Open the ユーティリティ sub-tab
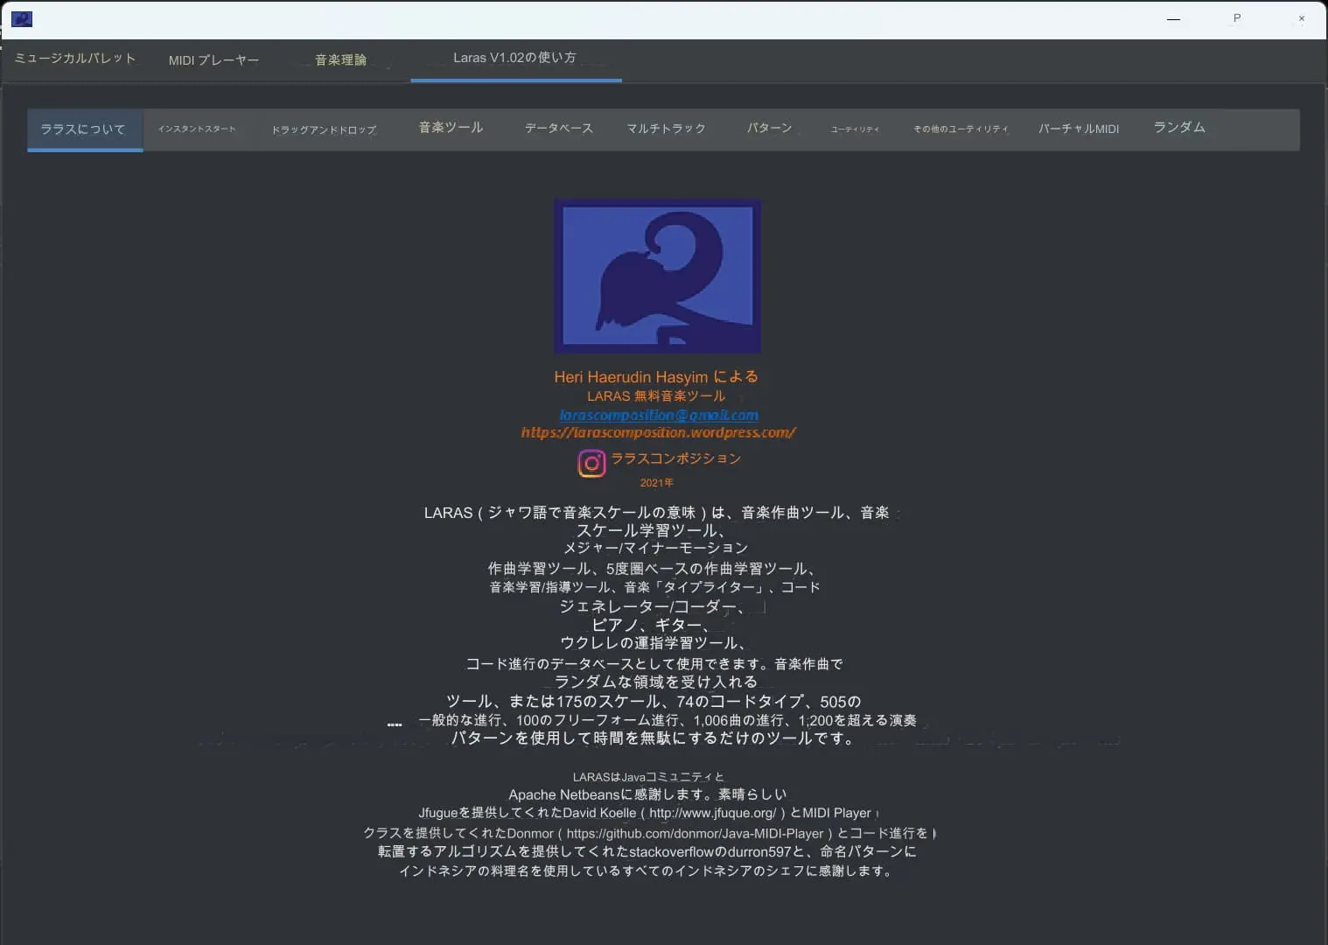The width and height of the screenshot is (1328, 945). click(855, 129)
